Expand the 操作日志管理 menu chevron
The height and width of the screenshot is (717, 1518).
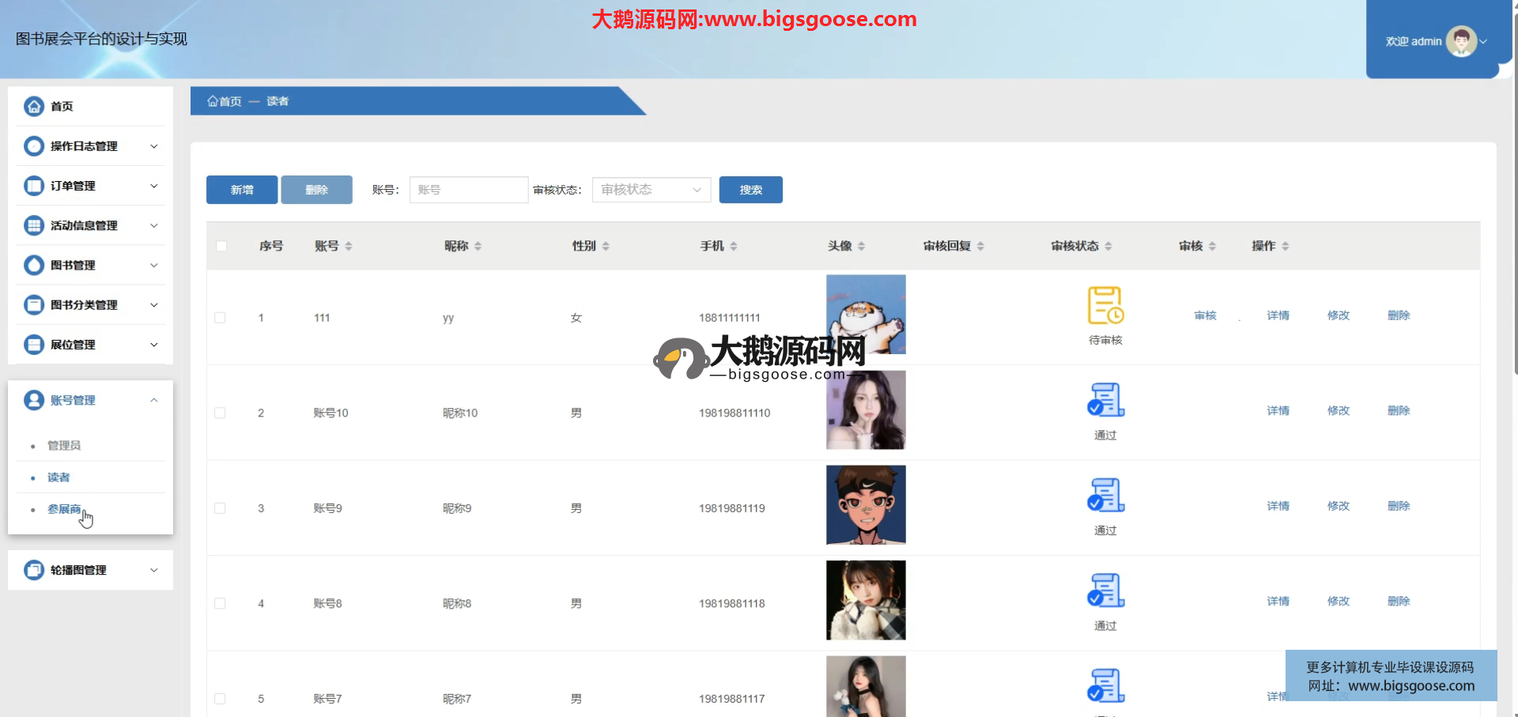pos(154,146)
